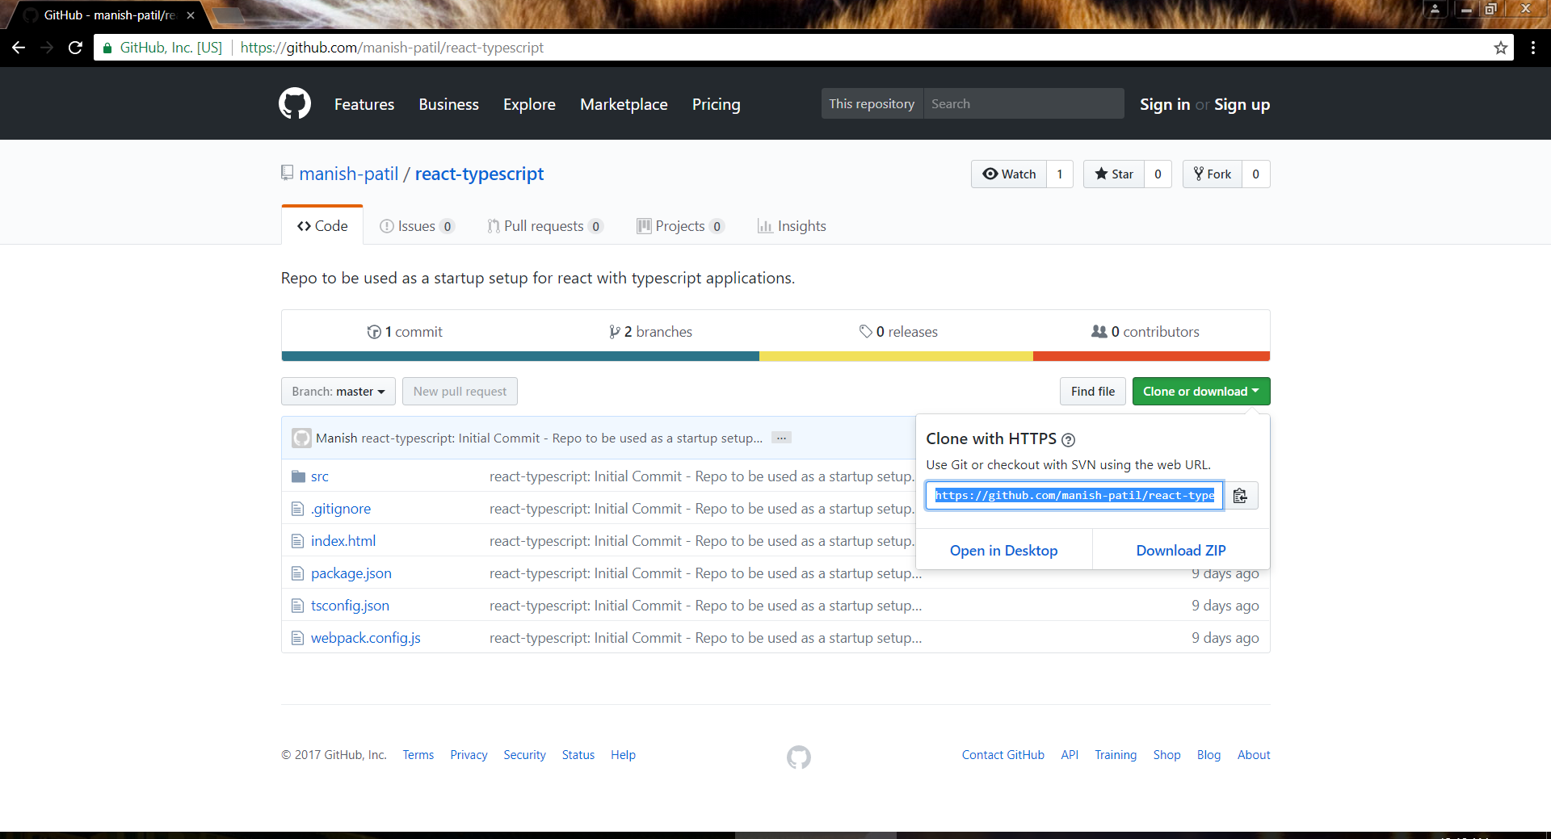Open the Pull requests tab
Screen dimensions: 1551x839
[545, 226]
